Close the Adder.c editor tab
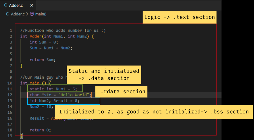This screenshot has width=254, height=140. click(x=32, y=5)
